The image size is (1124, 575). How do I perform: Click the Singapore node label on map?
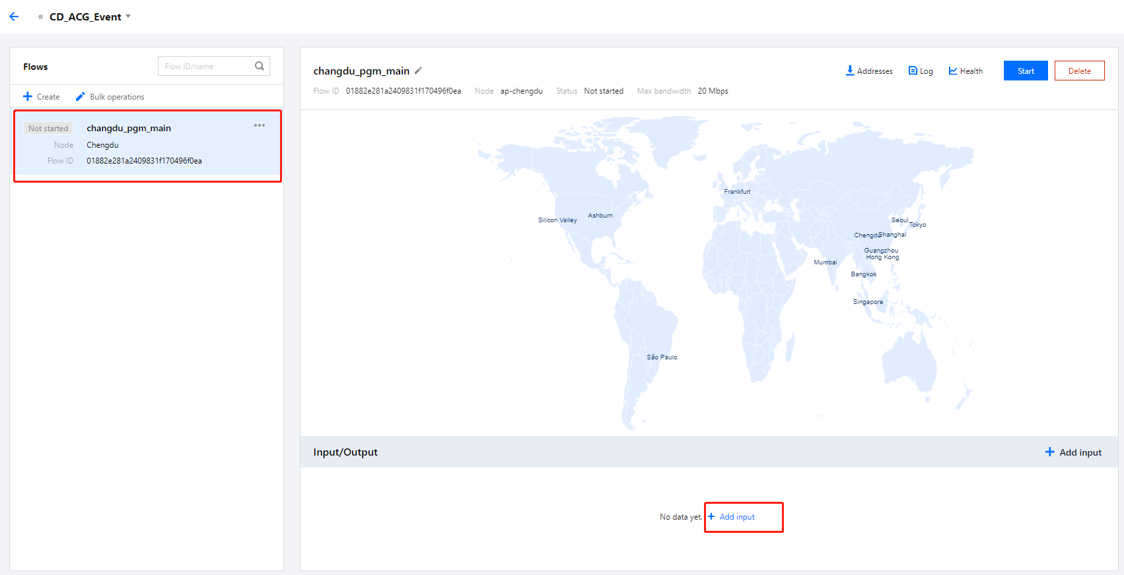(868, 302)
